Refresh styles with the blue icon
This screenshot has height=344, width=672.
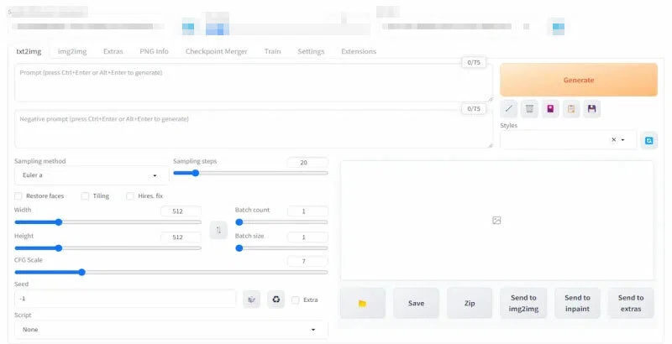point(648,140)
